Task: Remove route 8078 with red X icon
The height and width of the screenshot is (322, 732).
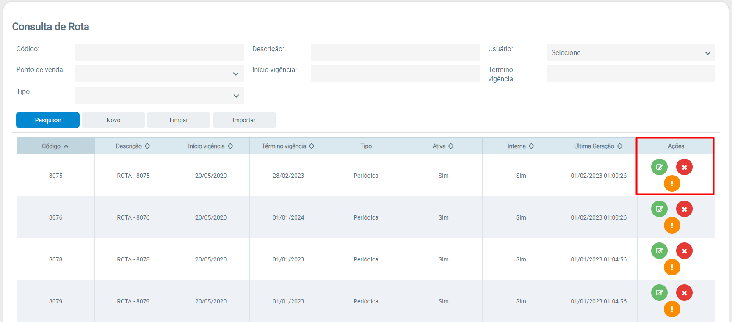Action: [x=684, y=251]
